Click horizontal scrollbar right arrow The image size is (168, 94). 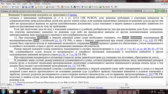tap(167, 84)
